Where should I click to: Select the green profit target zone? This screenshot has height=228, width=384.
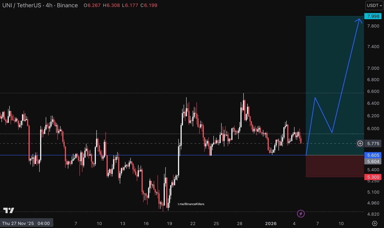click(334, 60)
